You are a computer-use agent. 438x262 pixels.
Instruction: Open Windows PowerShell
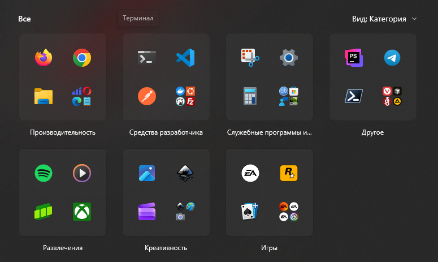coord(354,96)
